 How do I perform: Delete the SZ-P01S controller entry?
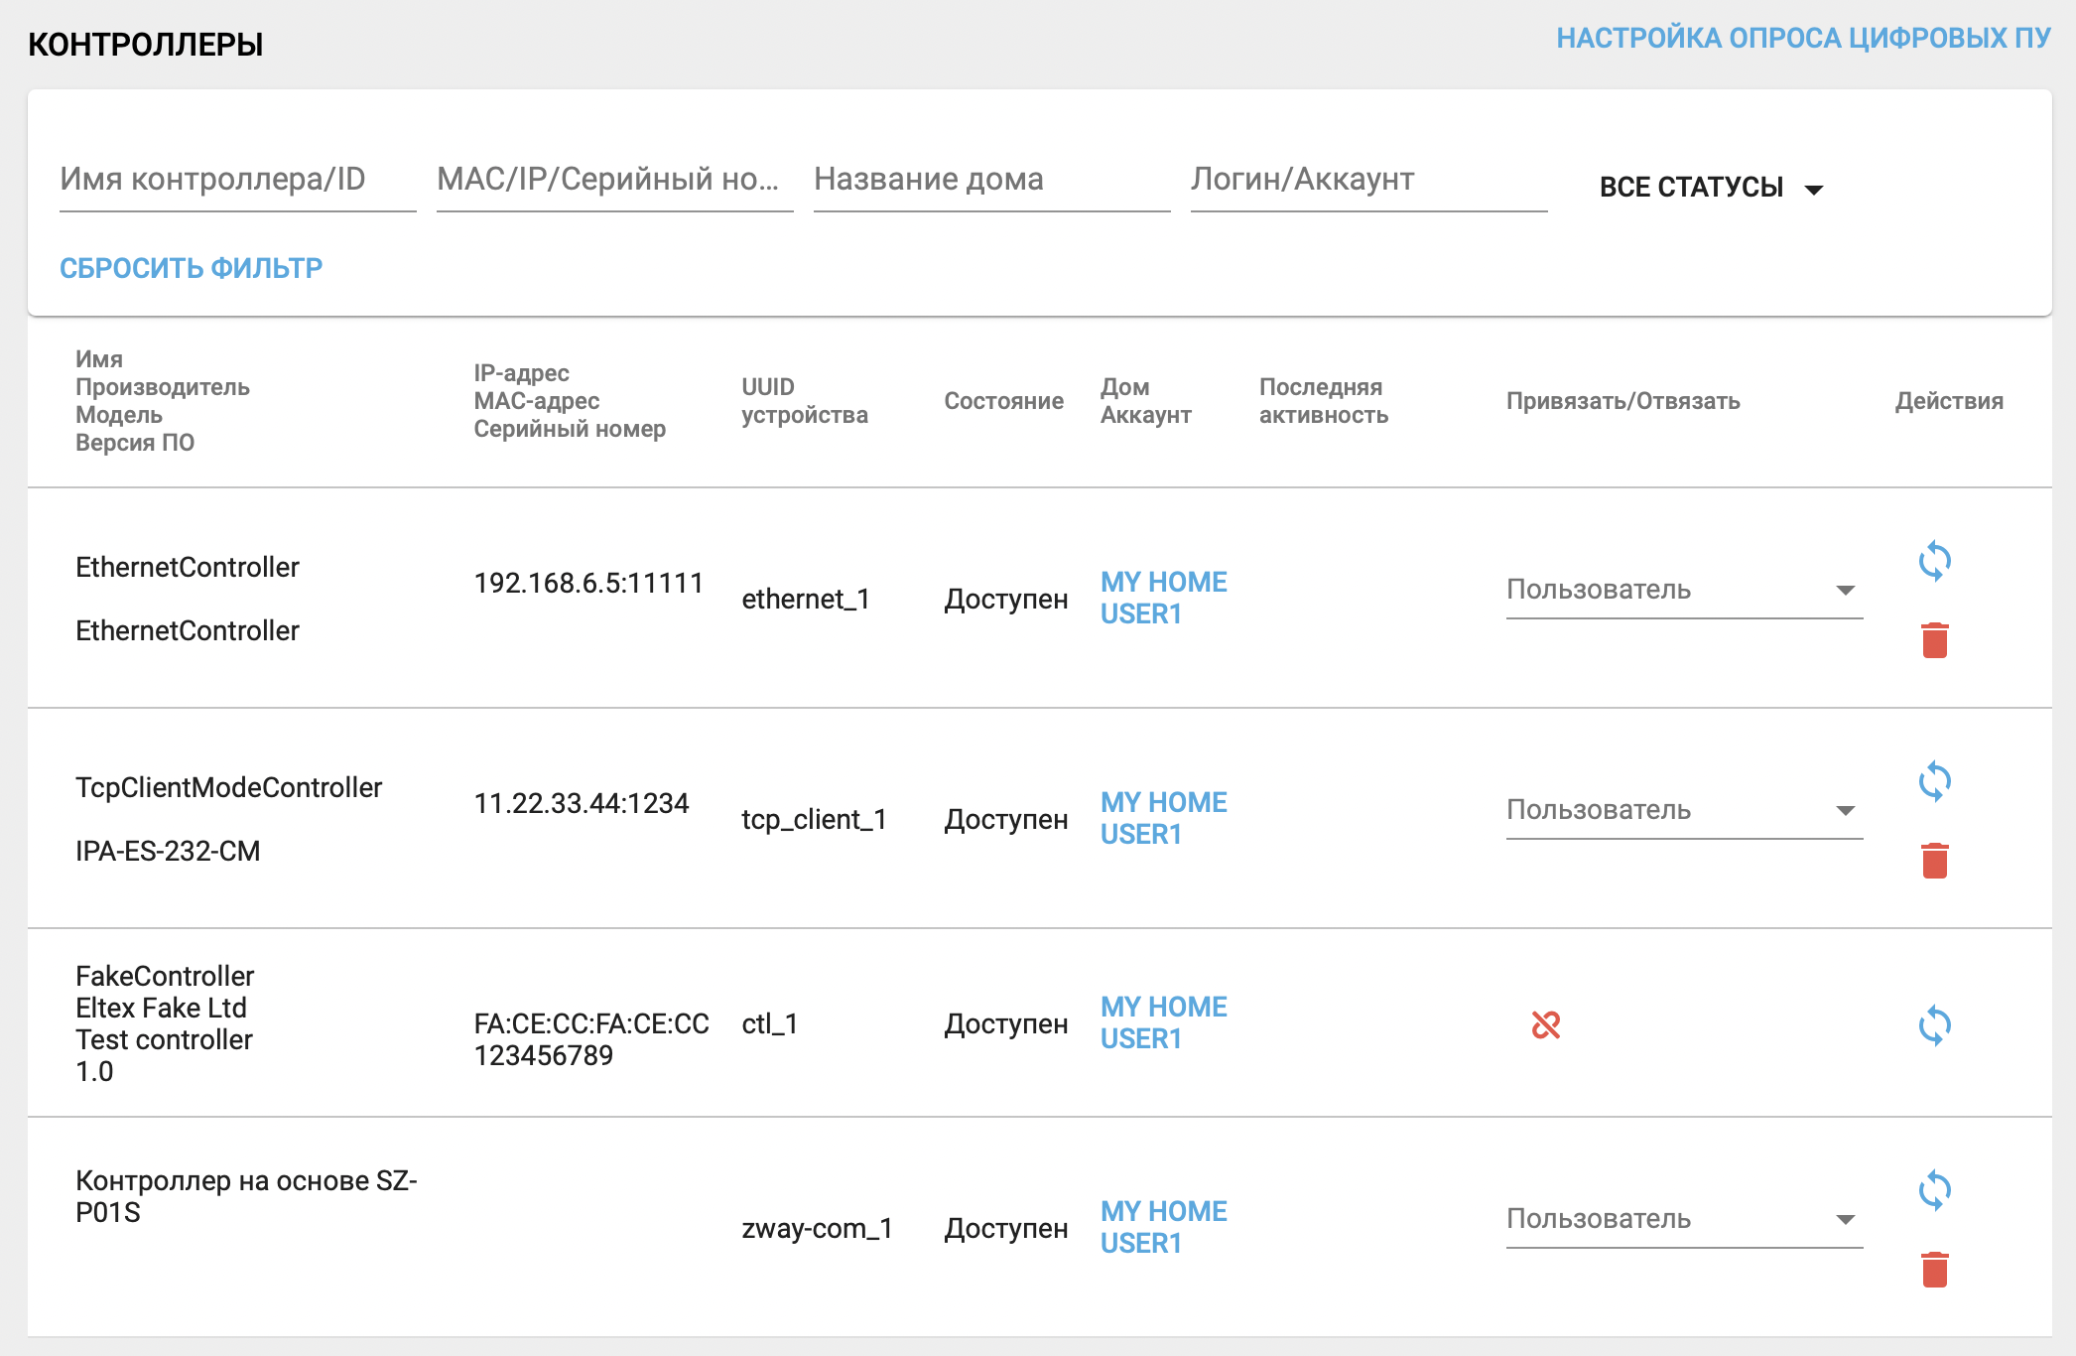coord(1934,1270)
